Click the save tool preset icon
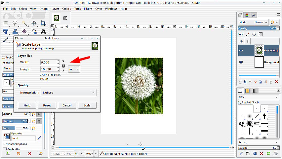Viewport: 282px width, 159px height. pyautogui.click(x=8, y=153)
